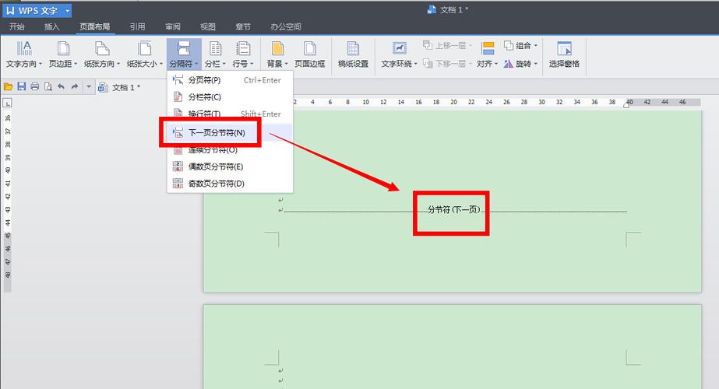719x389 pixels.
Task: Expand the 行号 dropdown arrow
Action: click(x=252, y=64)
